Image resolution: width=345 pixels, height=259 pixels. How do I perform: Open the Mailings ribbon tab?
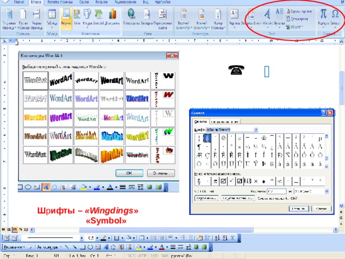101,2
